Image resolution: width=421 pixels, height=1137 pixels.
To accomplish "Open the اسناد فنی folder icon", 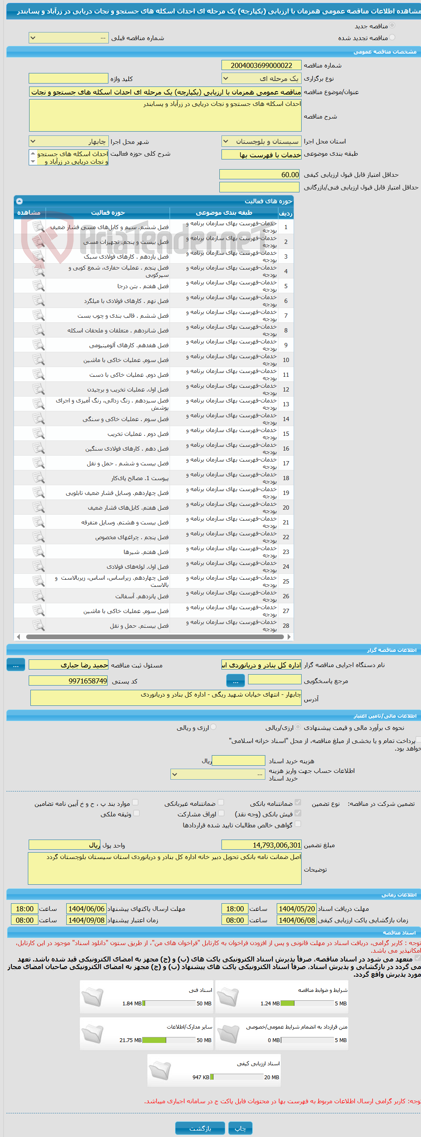I will click(x=93, y=997).
